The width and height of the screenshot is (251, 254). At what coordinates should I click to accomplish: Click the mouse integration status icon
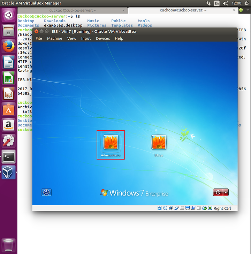[204, 208]
